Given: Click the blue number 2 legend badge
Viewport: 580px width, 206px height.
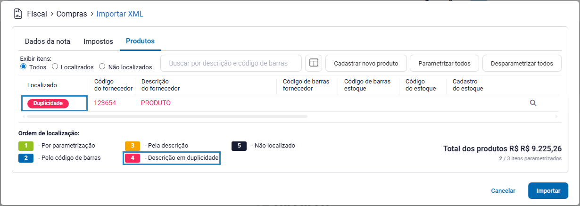Looking at the screenshot, I should pos(26,158).
